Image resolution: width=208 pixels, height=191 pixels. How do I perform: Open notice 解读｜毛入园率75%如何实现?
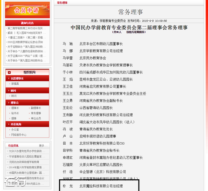(x=27, y=33)
